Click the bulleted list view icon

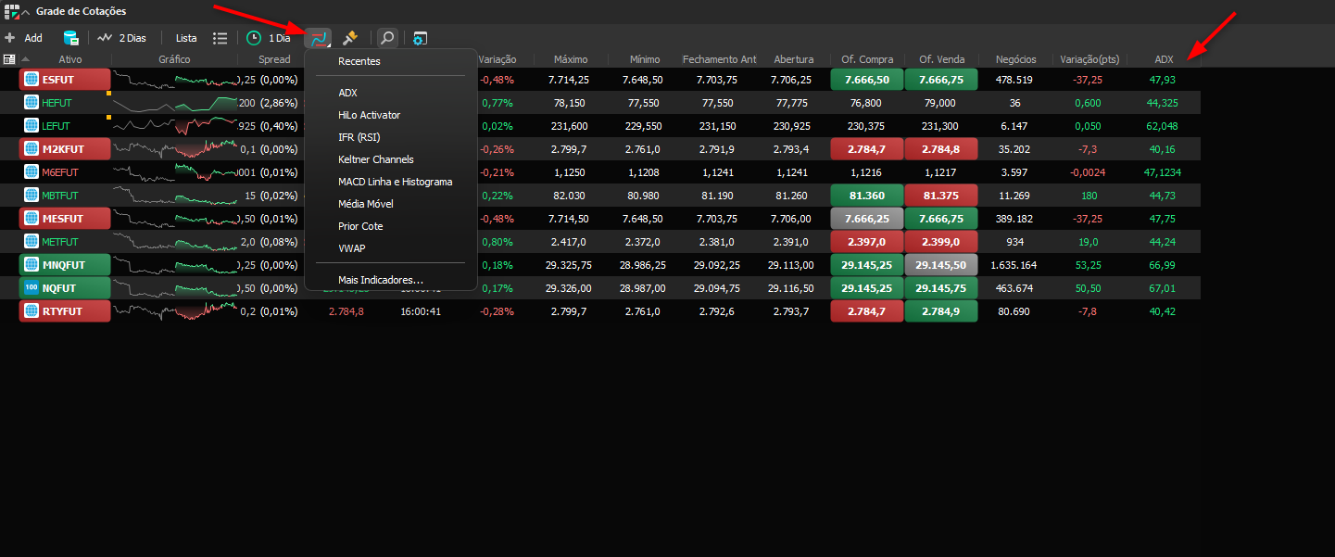click(220, 38)
